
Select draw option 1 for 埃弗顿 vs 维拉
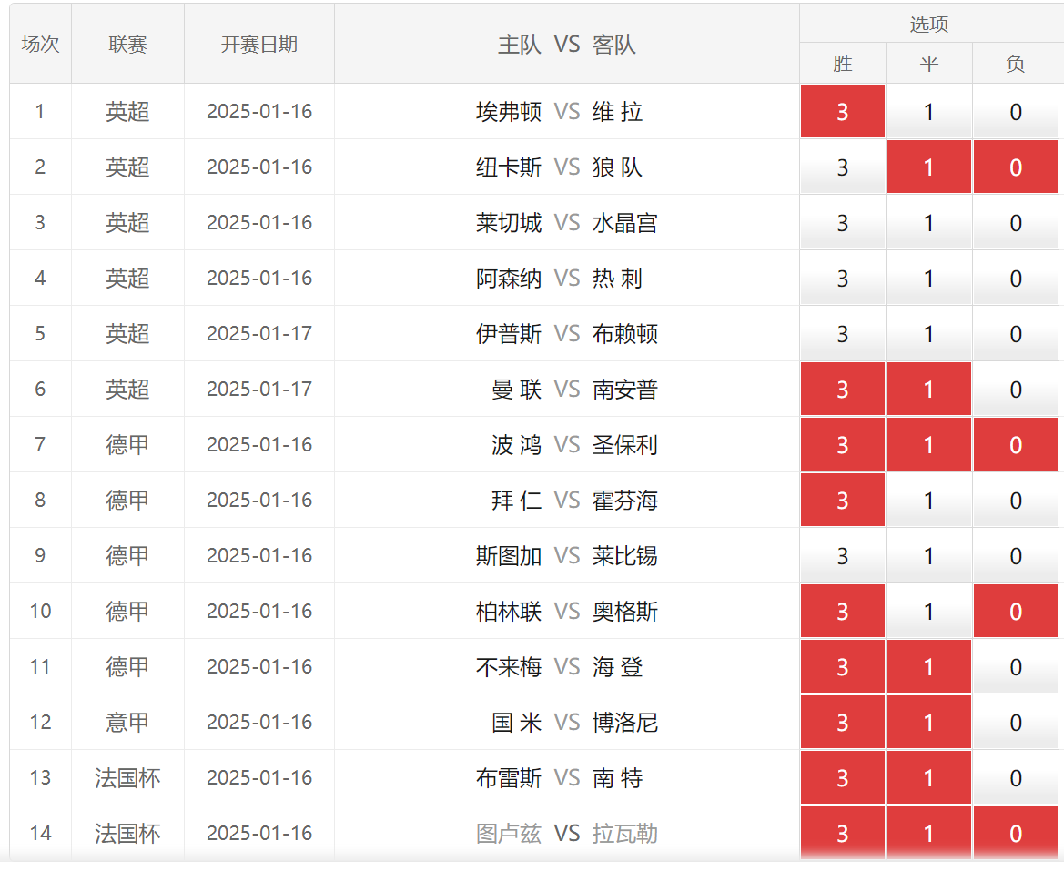[929, 111]
